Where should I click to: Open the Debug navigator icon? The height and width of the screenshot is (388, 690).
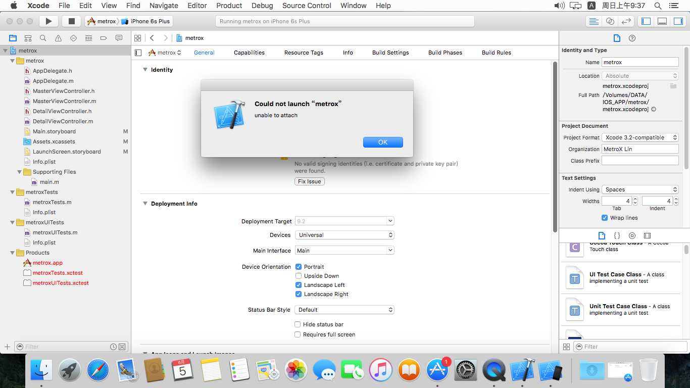(x=88, y=38)
